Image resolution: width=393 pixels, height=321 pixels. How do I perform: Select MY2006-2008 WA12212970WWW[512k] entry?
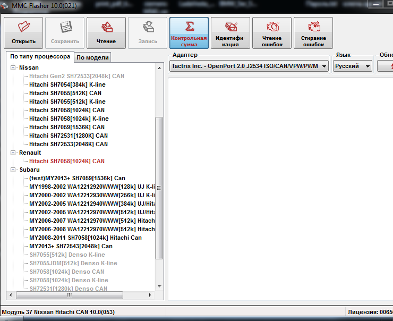(92, 230)
